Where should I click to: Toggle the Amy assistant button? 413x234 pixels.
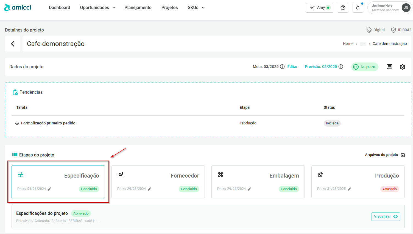(x=319, y=8)
